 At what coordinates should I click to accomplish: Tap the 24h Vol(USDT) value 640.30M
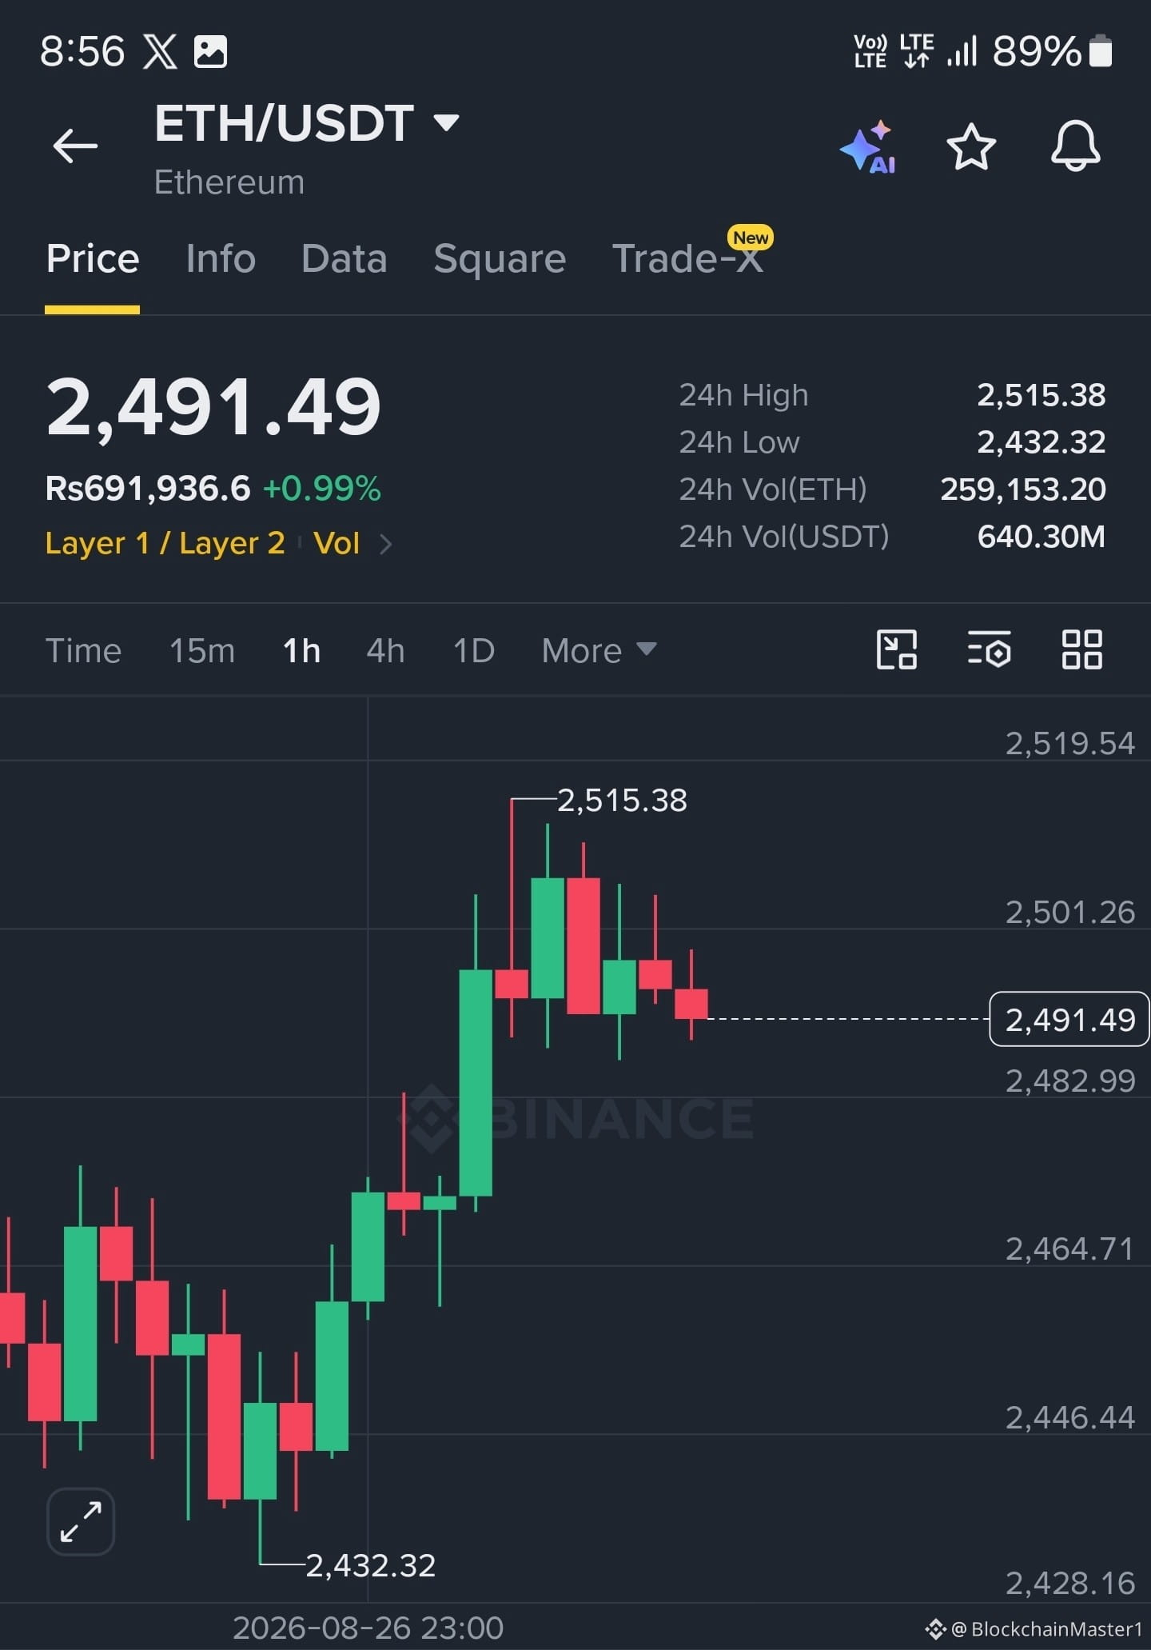coord(1041,536)
